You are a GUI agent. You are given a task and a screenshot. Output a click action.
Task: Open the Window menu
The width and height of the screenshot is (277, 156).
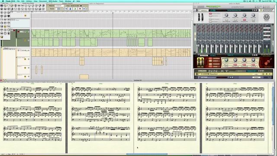point(68,1)
